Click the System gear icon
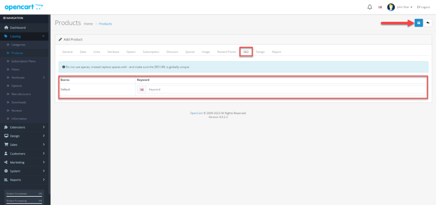 click(6, 171)
